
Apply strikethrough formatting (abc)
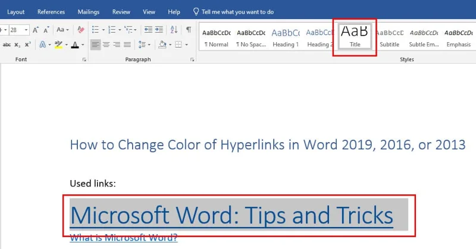7,45
